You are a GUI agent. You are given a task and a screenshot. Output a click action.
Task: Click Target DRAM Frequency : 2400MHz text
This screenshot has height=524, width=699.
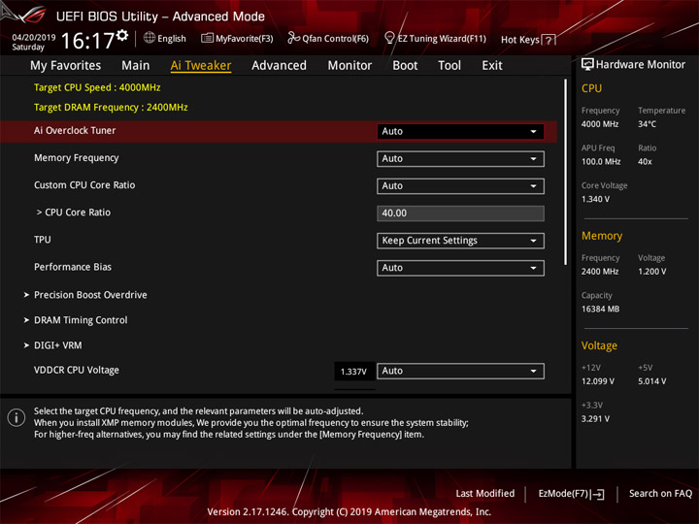click(x=111, y=108)
